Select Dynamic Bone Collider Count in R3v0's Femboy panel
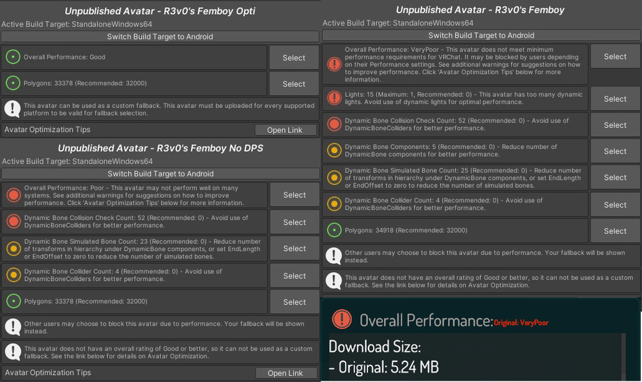This screenshot has height=382, width=642. (615, 204)
